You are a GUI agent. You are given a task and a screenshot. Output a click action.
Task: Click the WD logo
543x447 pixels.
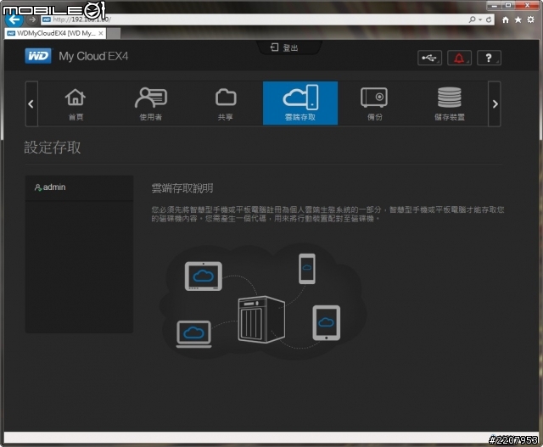(38, 56)
